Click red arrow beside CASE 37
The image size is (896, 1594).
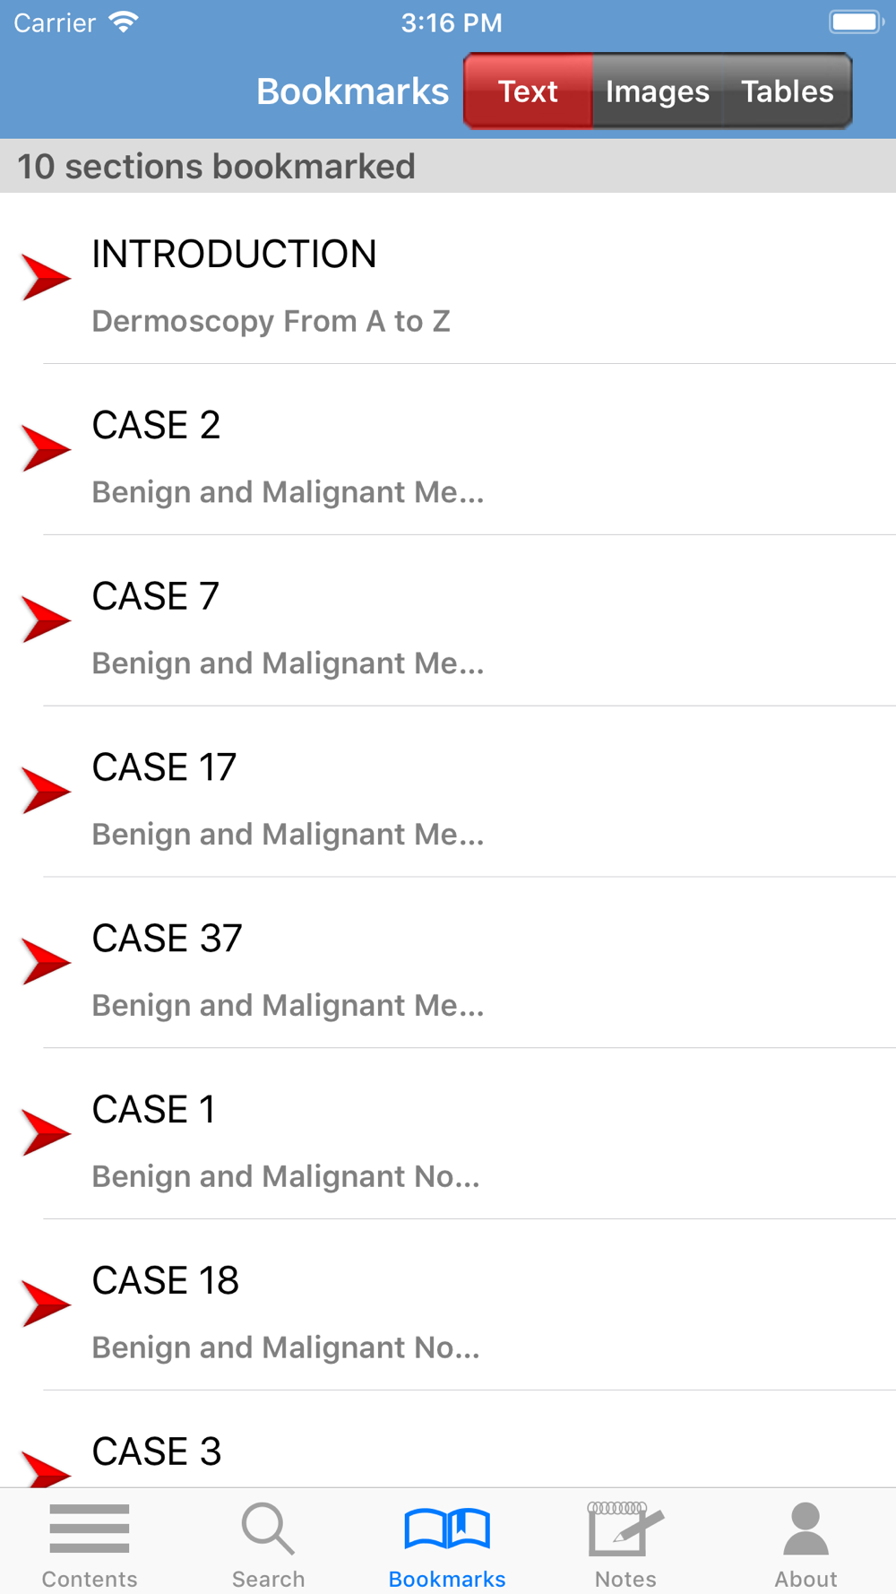click(46, 962)
